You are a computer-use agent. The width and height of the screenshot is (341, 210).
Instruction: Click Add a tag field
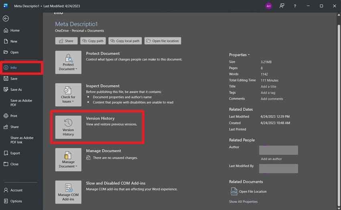(x=268, y=93)
